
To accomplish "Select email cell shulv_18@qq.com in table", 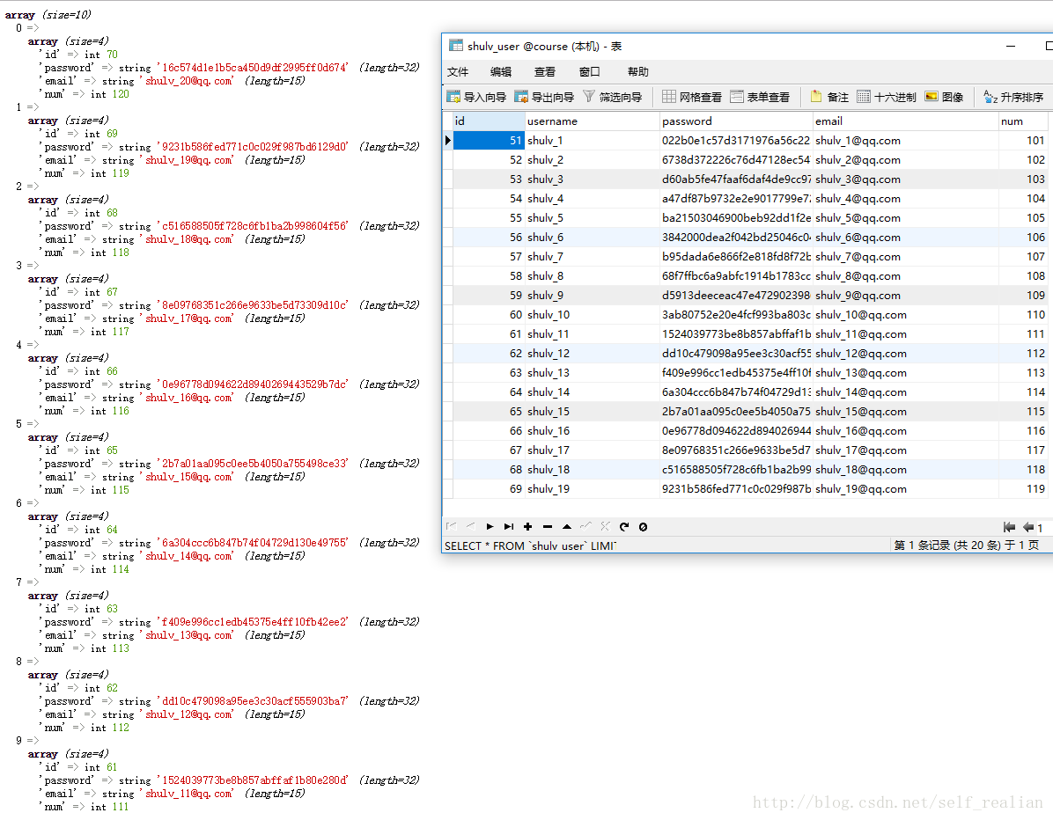I will [905, 469].
